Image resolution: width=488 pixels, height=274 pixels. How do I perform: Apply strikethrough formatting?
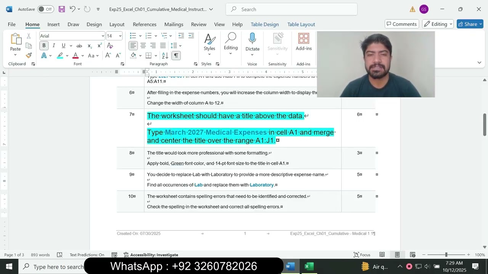click(x=79, y=46)
